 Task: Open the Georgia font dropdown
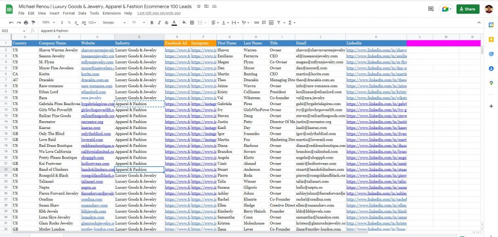pyautogui.click(x=114, y=22)
